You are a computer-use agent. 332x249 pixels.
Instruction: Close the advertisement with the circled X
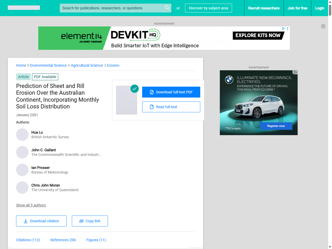[323, 26]
